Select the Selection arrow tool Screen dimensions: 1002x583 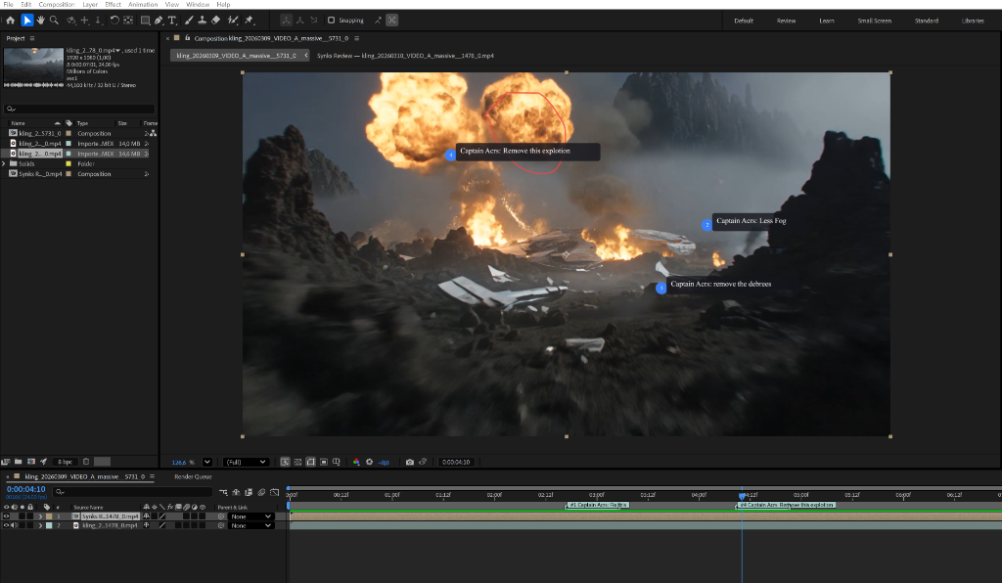coord(26,21)
